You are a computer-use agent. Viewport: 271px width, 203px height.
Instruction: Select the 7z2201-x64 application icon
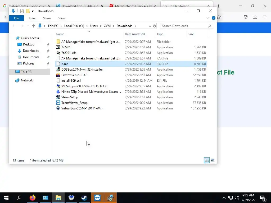click(x=58, y=53)
